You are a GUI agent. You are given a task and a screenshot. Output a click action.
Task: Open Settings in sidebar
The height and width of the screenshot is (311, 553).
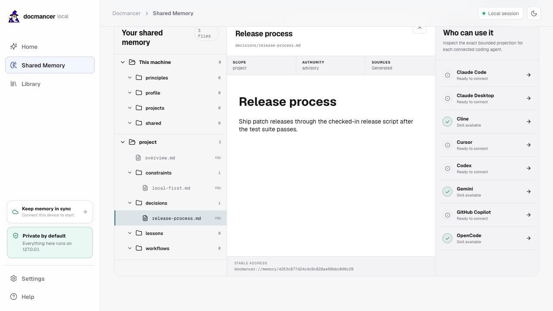coord(50,279)
